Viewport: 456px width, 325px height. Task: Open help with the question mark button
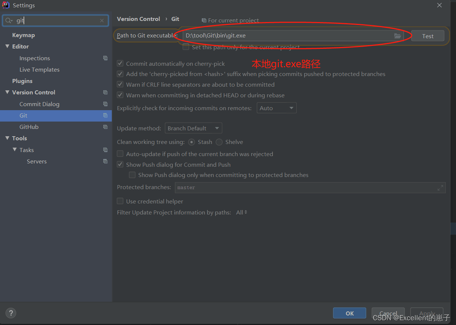[x=11, y=313]
